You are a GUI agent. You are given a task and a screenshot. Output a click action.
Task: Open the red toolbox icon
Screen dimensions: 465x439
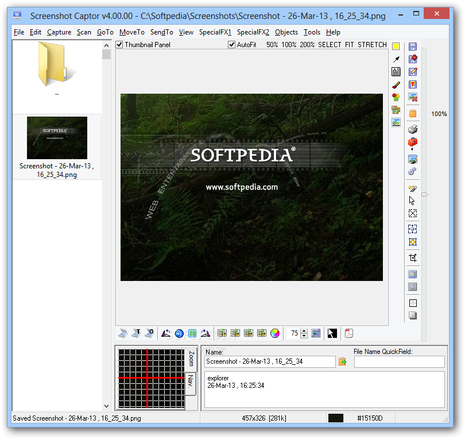click(x=413, y=142)
